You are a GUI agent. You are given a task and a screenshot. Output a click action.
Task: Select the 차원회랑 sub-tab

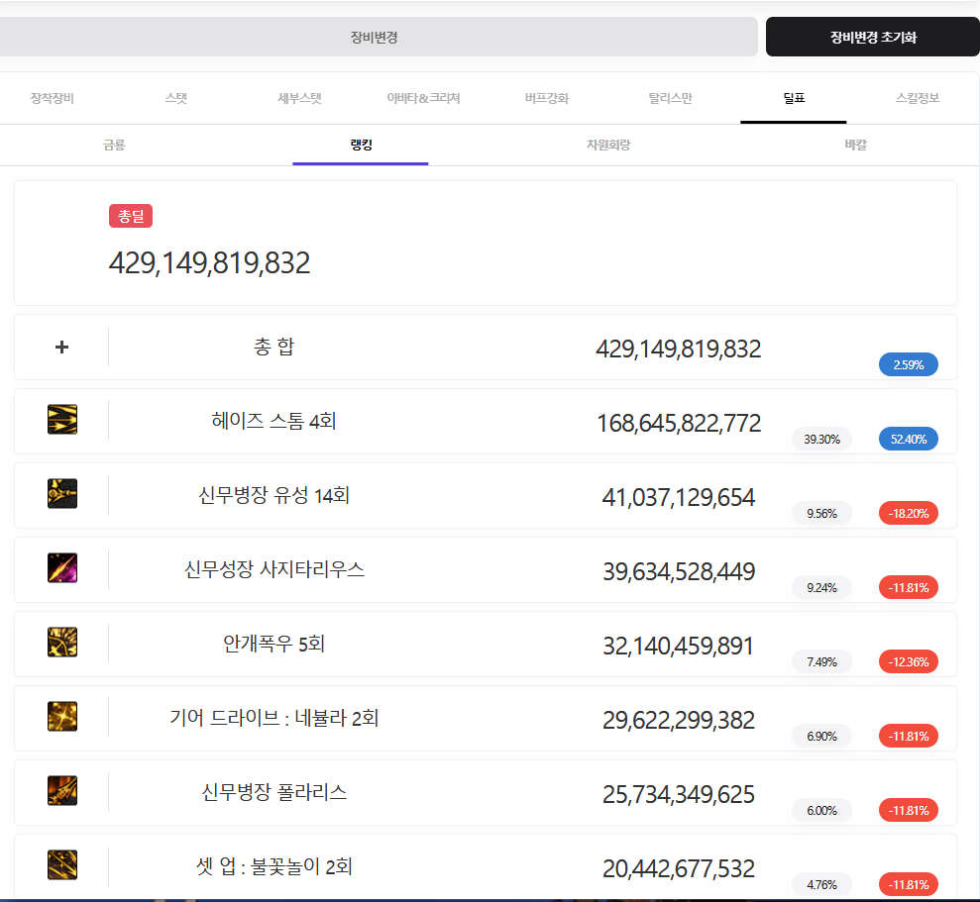[608, 145]
